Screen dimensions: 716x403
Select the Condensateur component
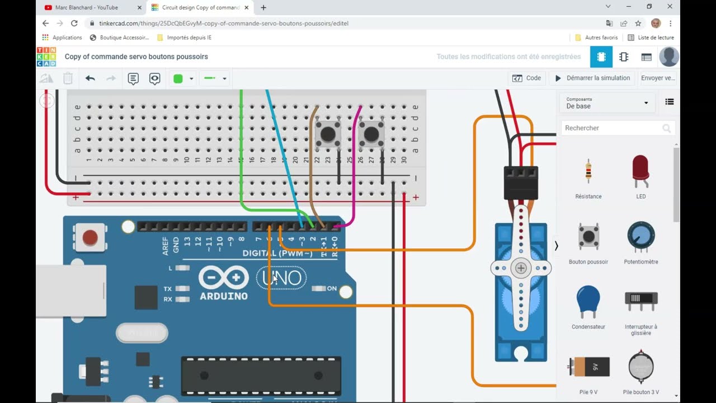(x=588, y=307)
